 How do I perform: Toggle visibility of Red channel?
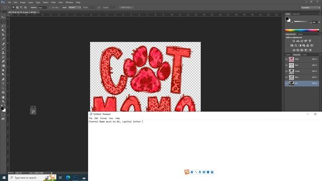286,65
